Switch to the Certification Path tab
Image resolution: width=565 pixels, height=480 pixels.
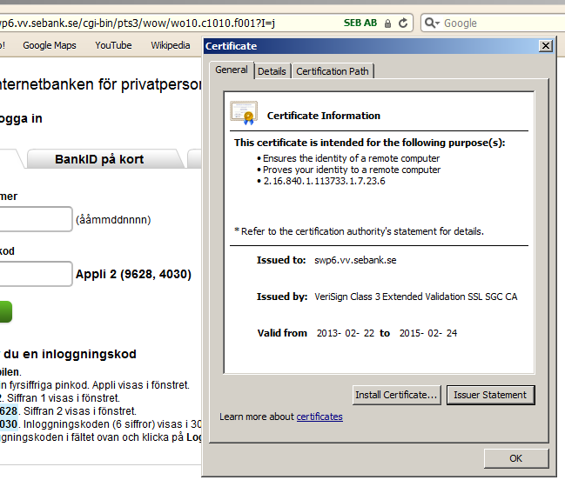pyautogui.click(x=333, y=71)
